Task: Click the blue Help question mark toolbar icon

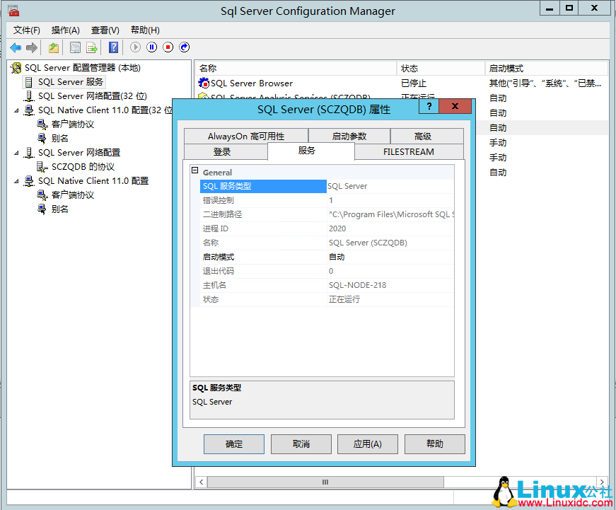Action: [113, 47]
